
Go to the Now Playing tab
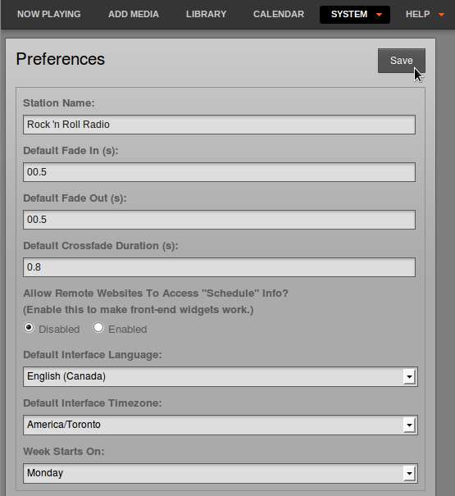point(49,14)
